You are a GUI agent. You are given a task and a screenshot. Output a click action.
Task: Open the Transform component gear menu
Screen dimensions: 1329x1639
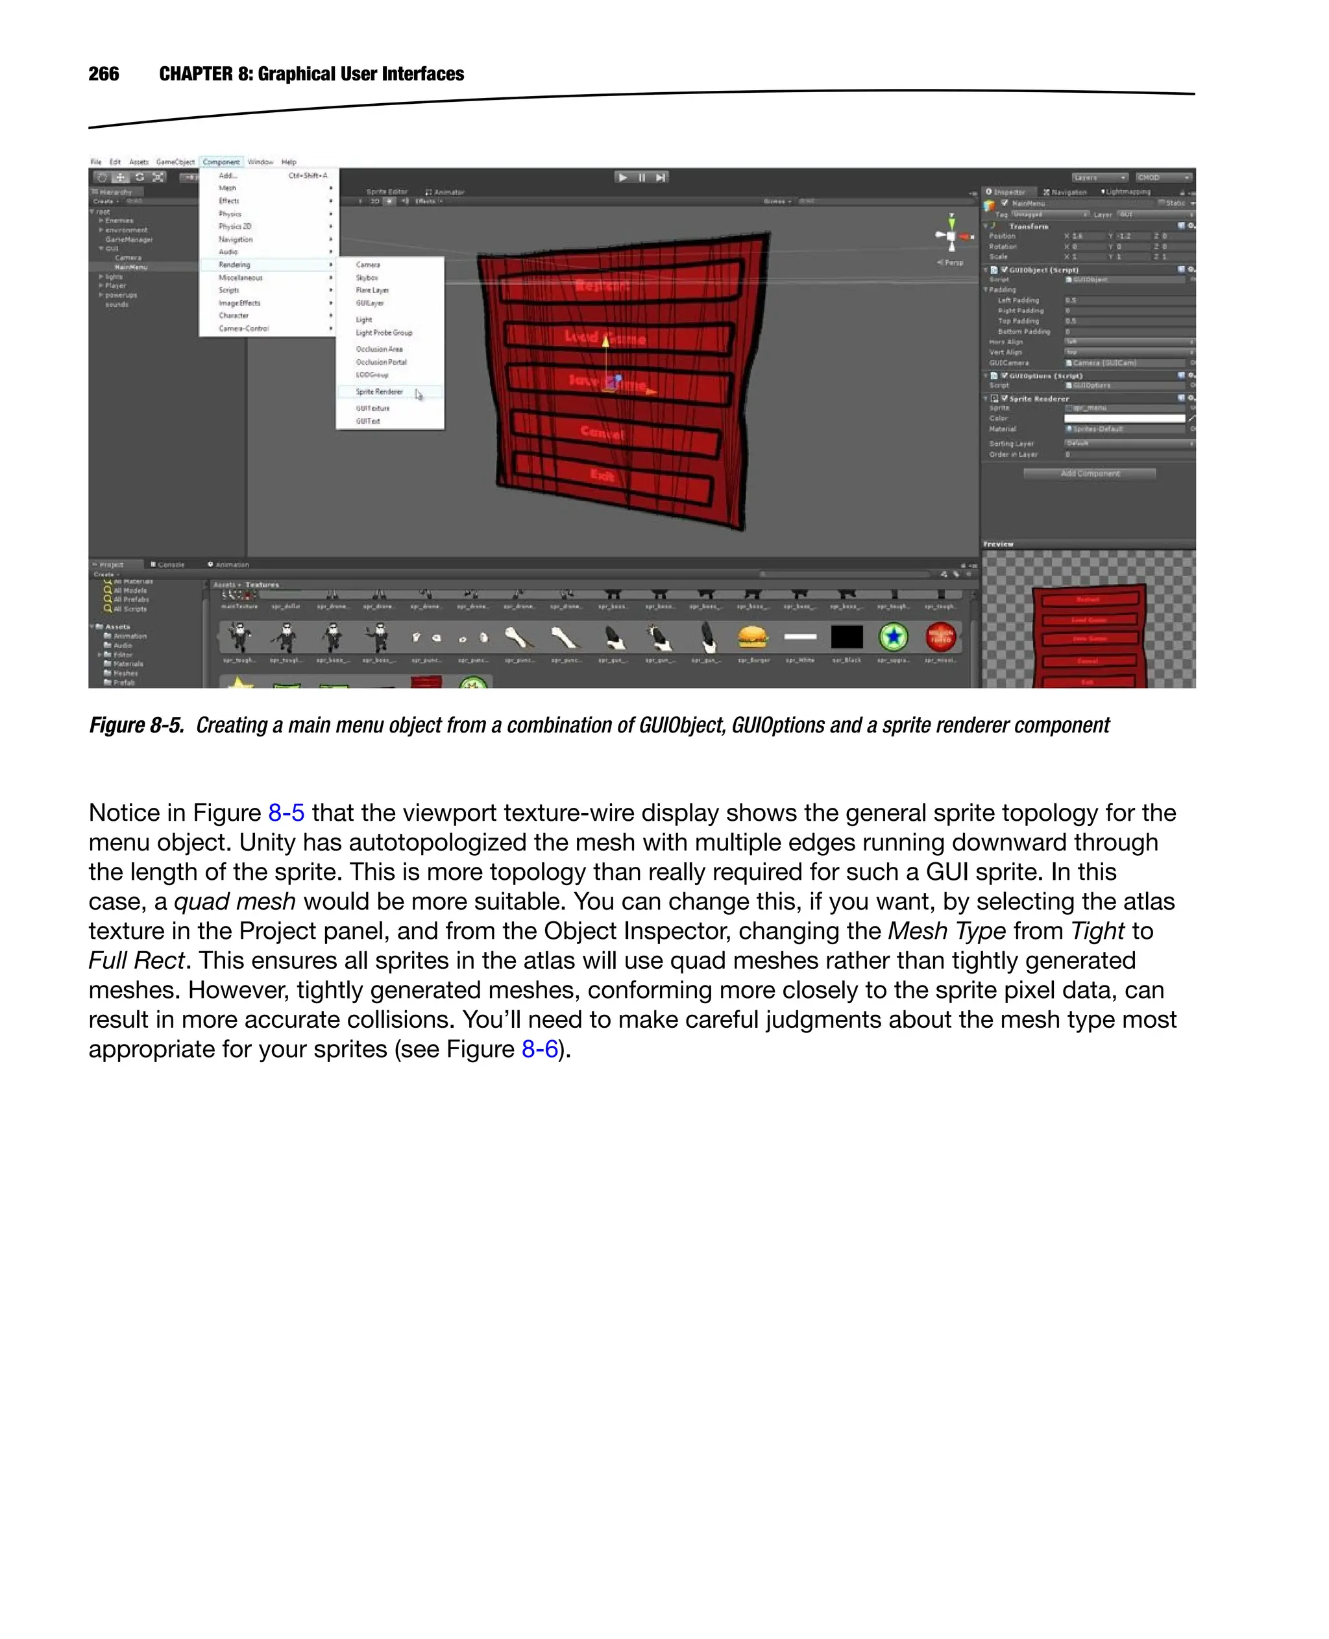1191,226
